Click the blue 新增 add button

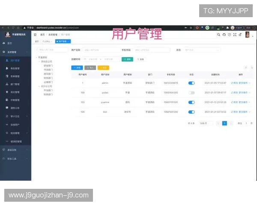(x=77, y=68)
